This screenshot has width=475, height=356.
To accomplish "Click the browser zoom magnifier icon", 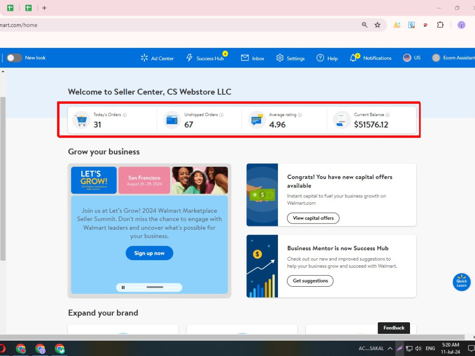I will pyautogui.click(x=364, y=25).
